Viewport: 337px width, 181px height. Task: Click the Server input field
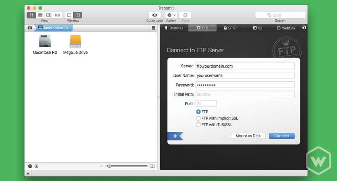(245, 66)
